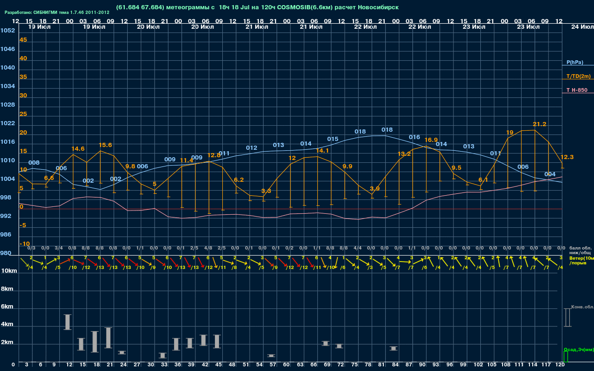The width and height of the screenshot is (594, 371).
Task: Click the COSMOSIB Новосибирск chart title
Action: point(257,7)
